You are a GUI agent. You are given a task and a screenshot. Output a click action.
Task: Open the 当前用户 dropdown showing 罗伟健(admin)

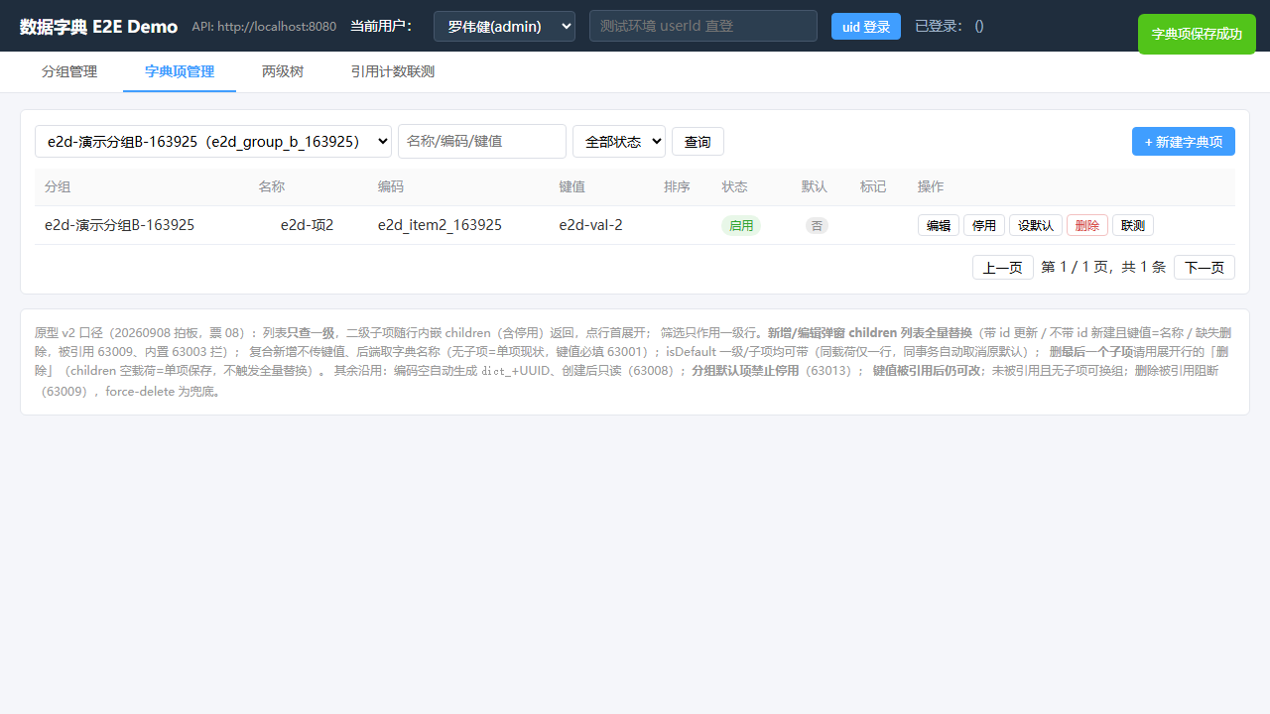[504, 26]
